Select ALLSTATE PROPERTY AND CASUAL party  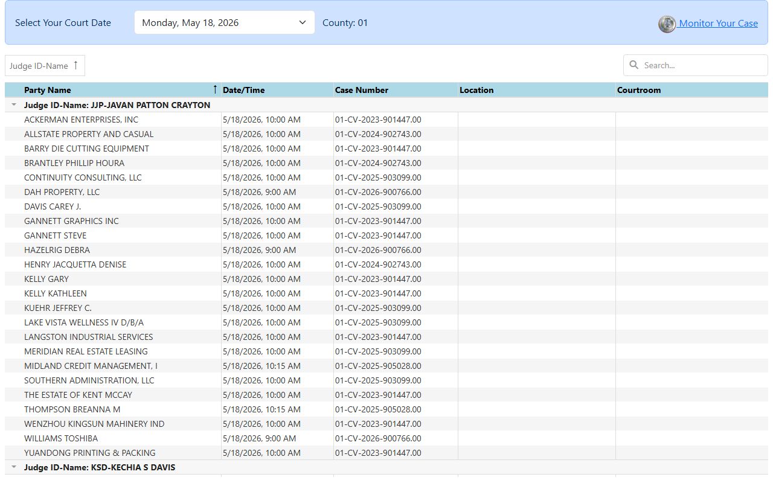tap(89, 134)
